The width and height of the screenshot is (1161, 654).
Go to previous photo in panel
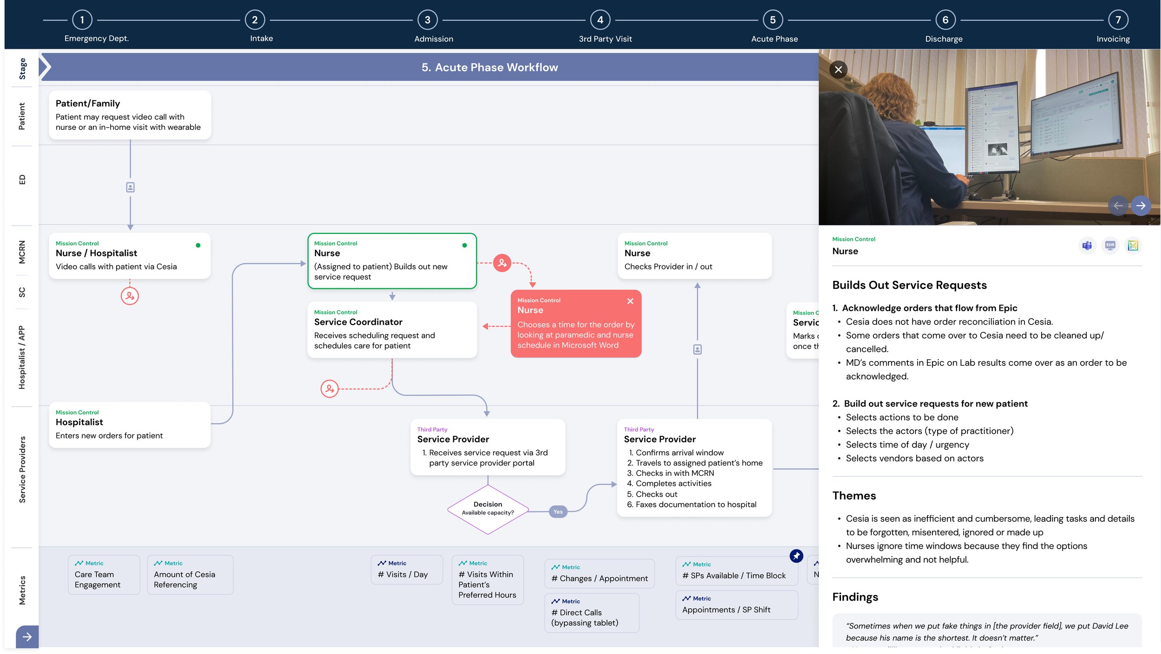[x=1118, y=206]
